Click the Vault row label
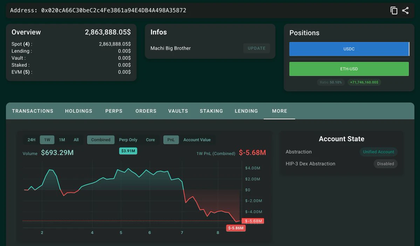 pos(19,58)
